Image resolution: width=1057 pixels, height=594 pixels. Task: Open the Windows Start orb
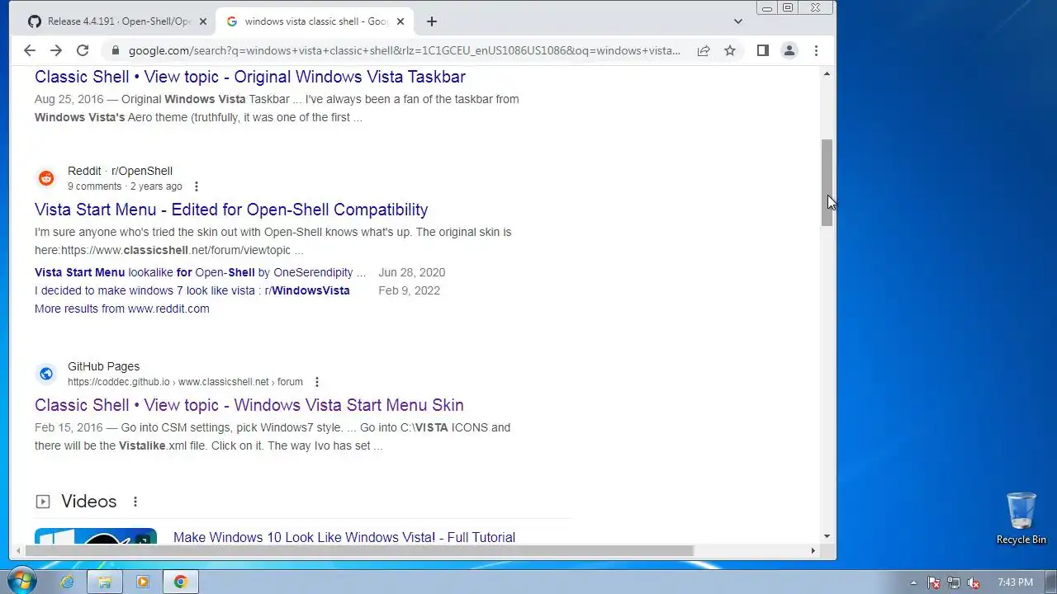pos(22,581)
